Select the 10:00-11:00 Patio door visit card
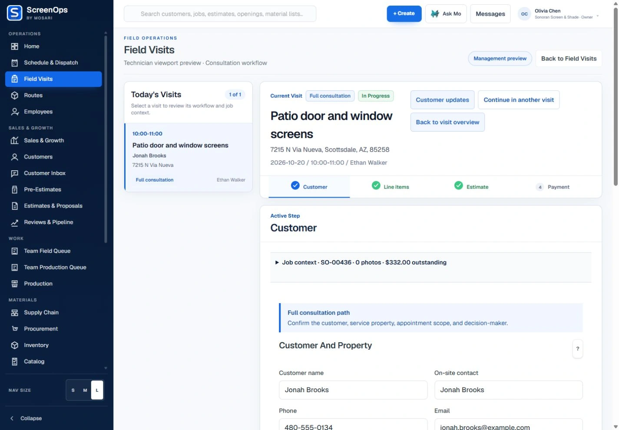The width and height of the screenshot is (619, 430). (x=189, y=157)
